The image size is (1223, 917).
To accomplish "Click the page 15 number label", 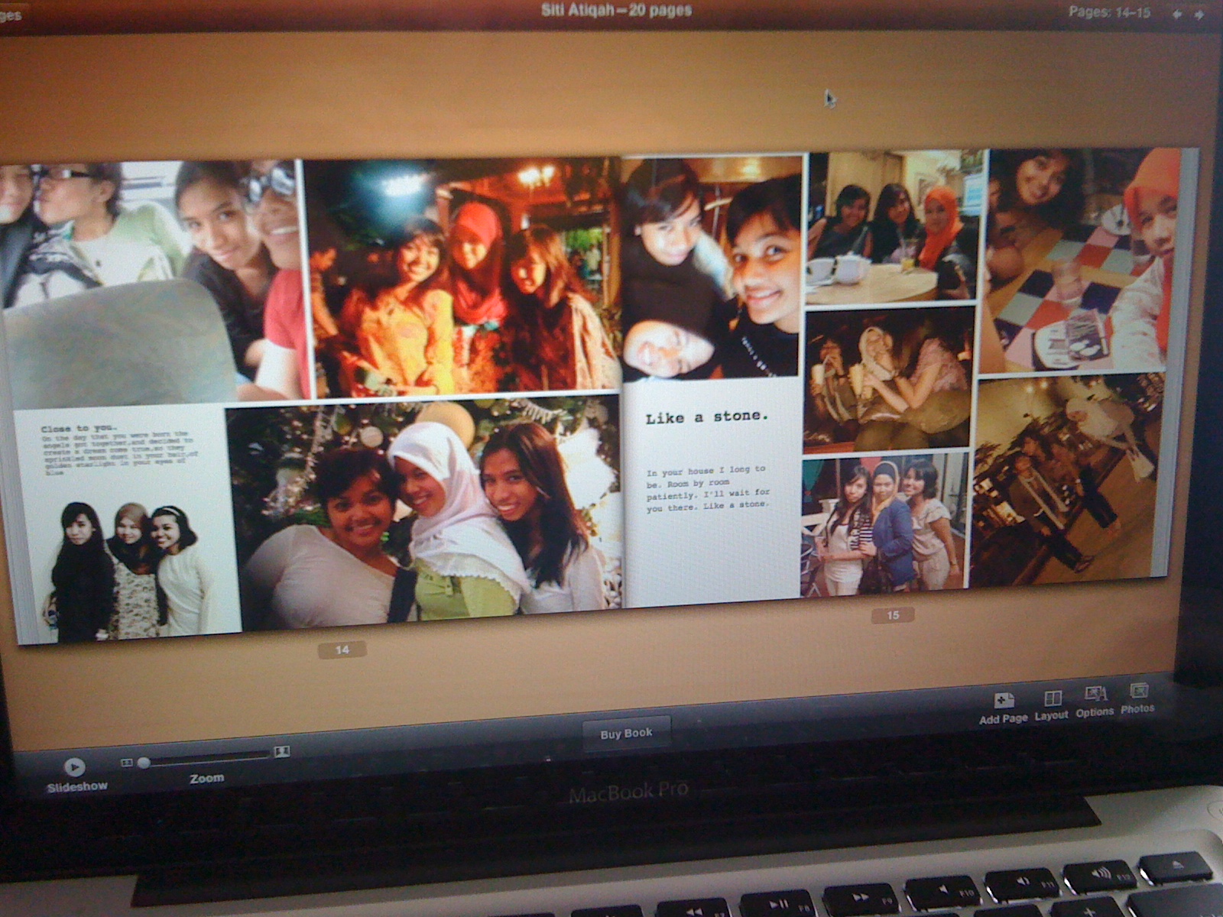I will tap(893, 614).
